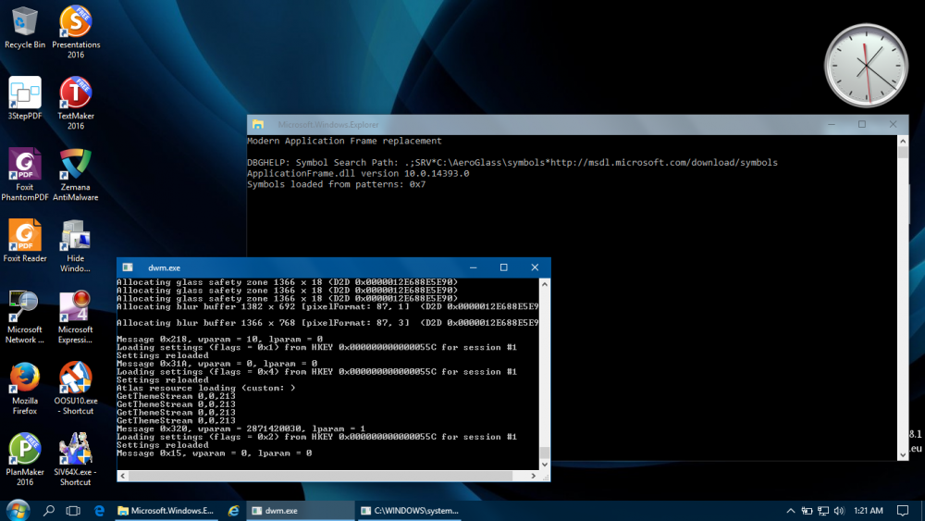Screen dimensions: 925x521
Task: Click the 1:21 AM taskbar clock
Action: click(869, 511)
